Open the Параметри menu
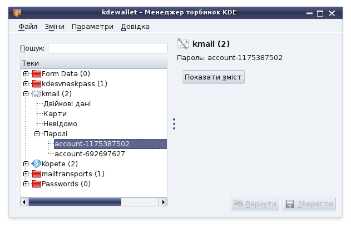Image resolution: width=351 pixels, height=228 pixels. [92, 27]
